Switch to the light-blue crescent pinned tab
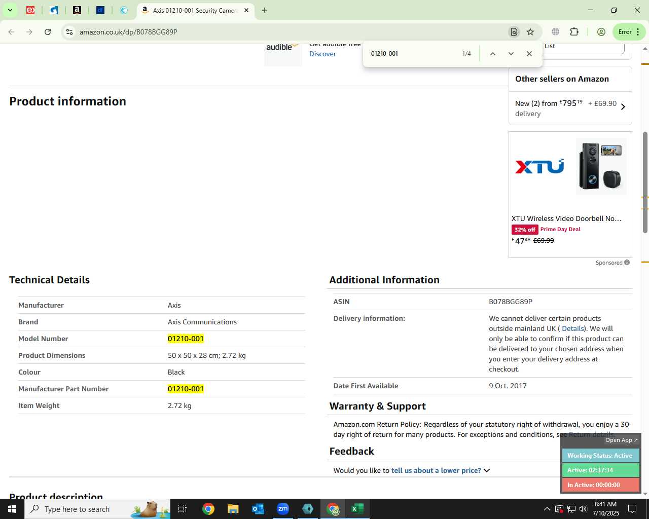The height and width of the screenshot is (519, 649). tap(124, 10)
